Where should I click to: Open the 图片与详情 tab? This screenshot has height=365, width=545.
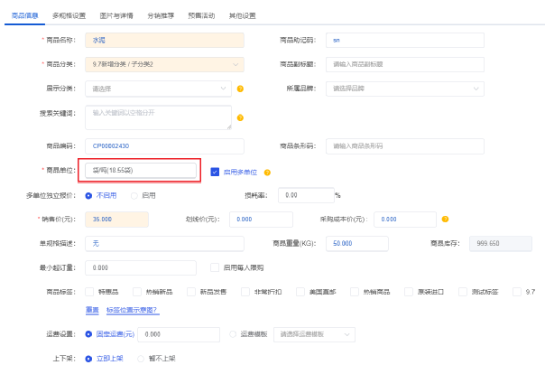coord(115,15)
